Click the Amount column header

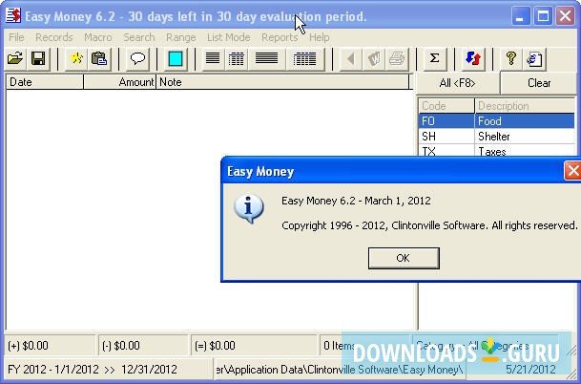pyautogui.click(x=119, y=82)
